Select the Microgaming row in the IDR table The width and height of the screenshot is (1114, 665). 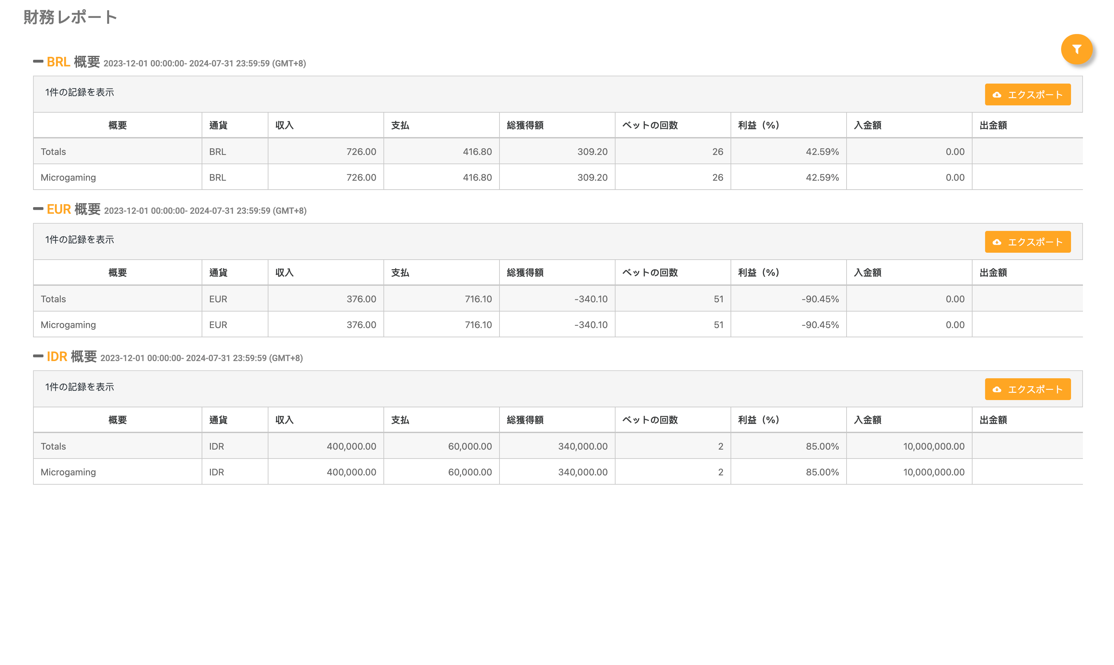[68, 472]
